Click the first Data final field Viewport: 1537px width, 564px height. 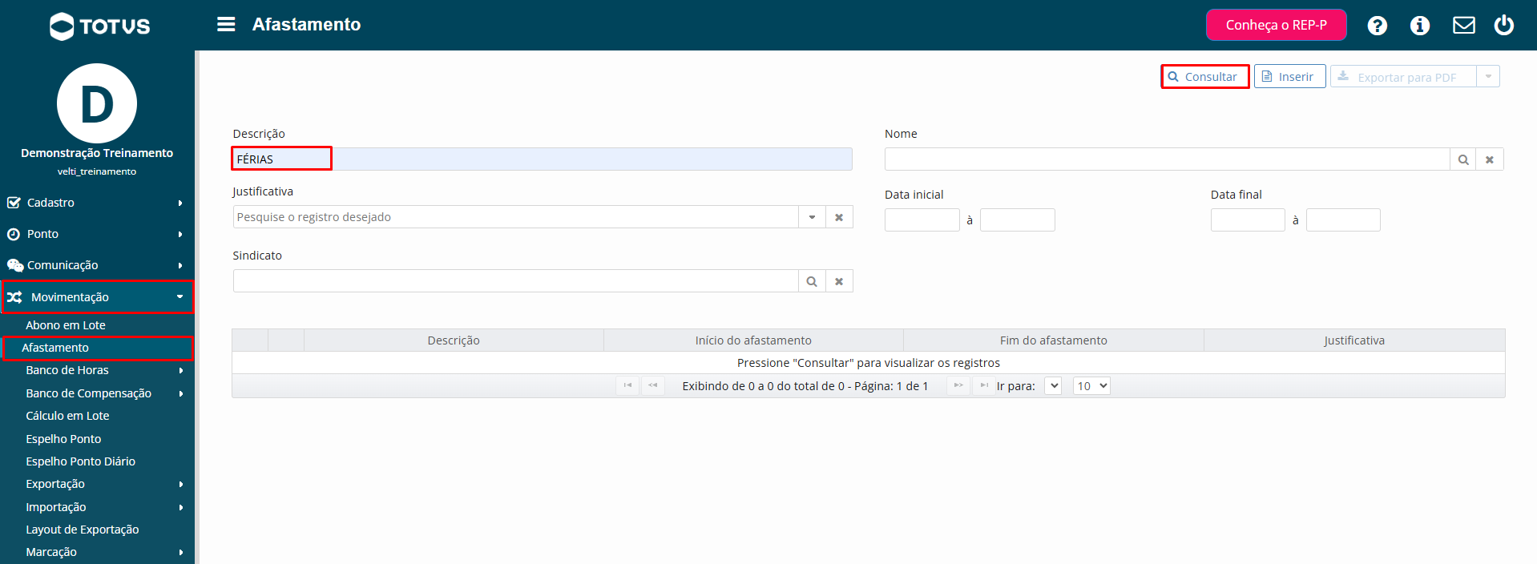1248,220
